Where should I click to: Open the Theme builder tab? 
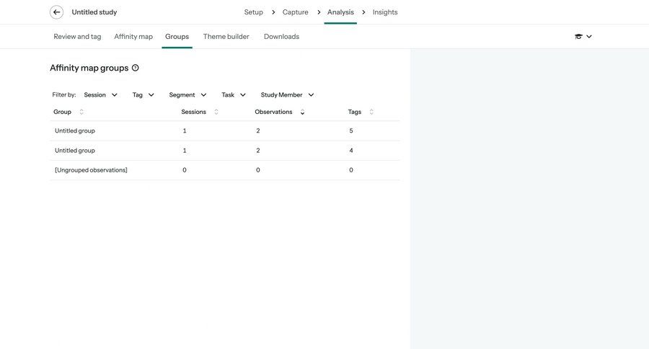[226, 37]
